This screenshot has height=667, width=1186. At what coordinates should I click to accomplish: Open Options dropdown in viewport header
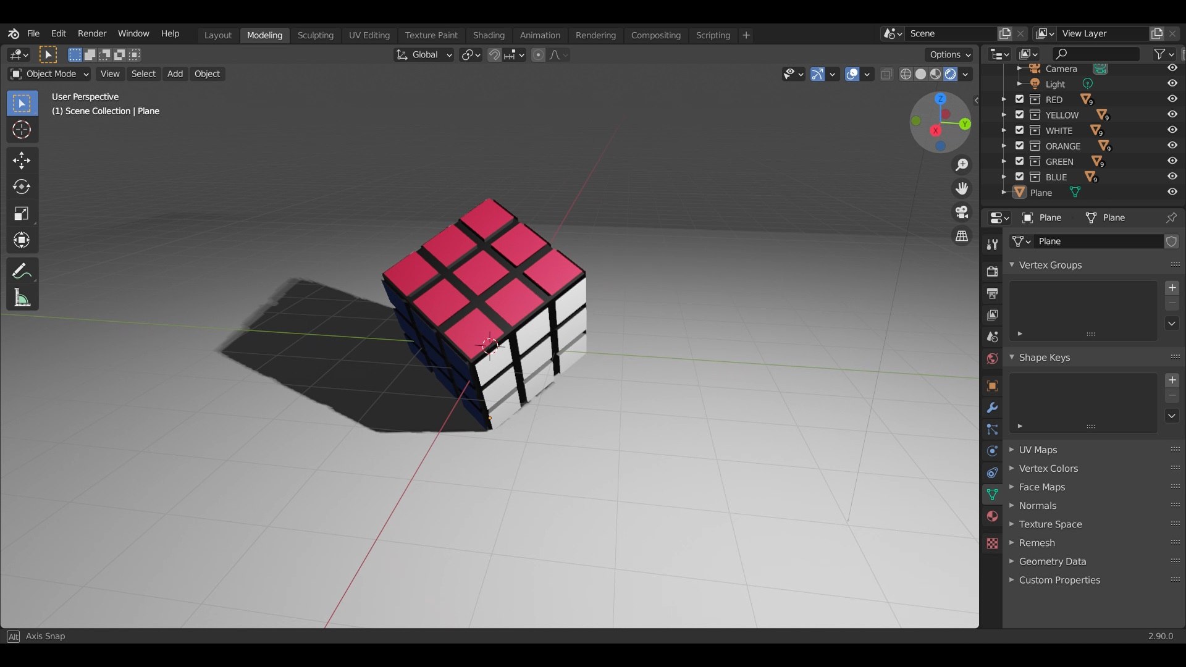tap(950, 55)
